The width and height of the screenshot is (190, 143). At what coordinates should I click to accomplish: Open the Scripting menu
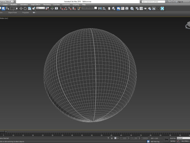(x=76, y=5)
